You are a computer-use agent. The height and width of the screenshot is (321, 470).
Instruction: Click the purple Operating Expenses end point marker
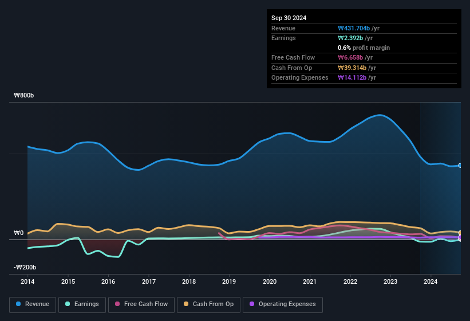point(460,237)
